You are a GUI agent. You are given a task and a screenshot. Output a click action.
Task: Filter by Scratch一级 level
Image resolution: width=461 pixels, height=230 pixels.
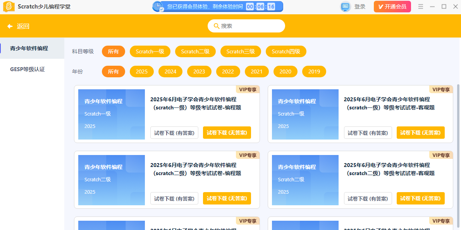point(150,52)
